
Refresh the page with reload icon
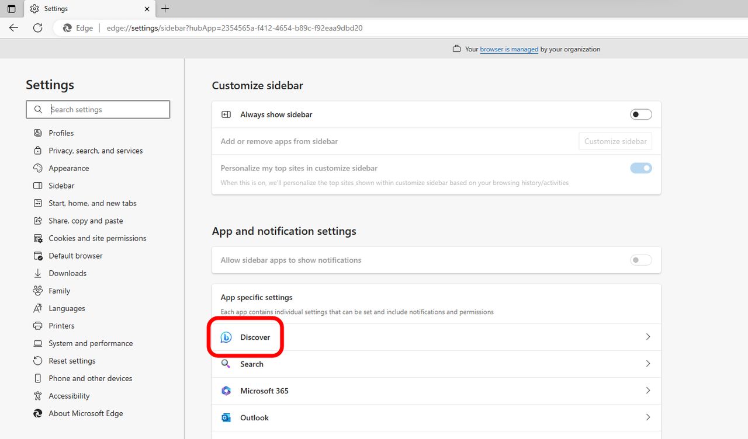click(37, 27)
